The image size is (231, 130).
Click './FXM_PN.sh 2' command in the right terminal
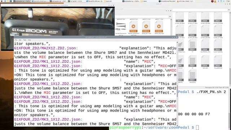pos(211,92)
